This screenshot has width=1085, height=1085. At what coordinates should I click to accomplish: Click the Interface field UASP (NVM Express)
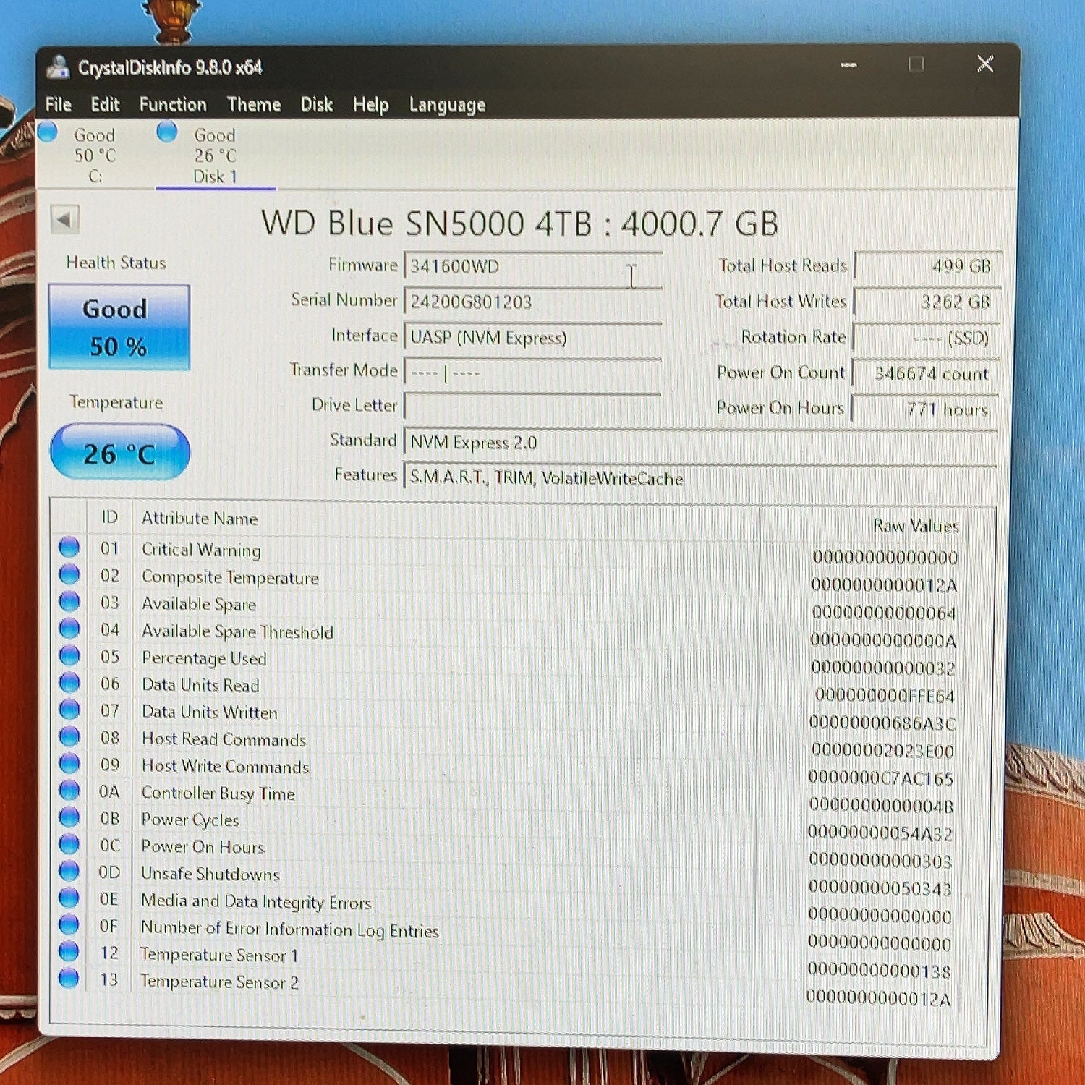pos(533,338)
